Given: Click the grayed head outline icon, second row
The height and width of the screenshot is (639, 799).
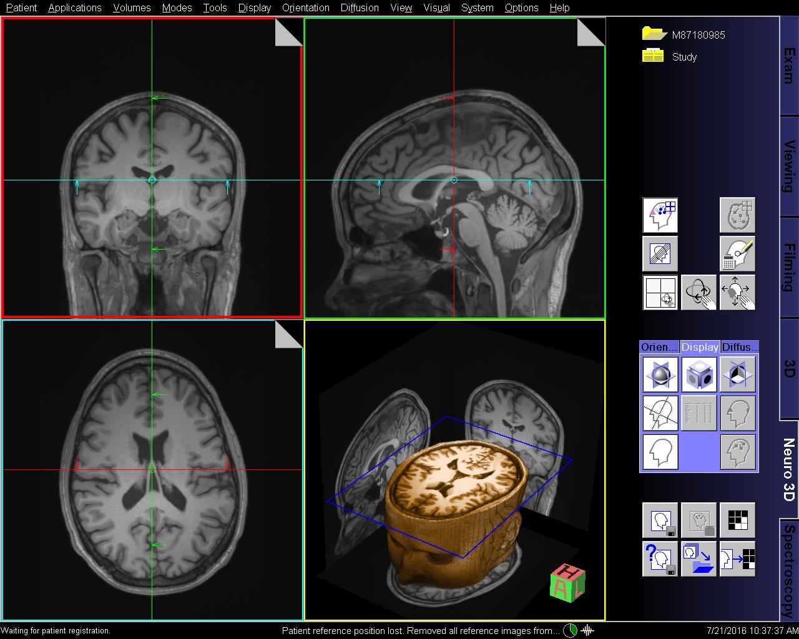Looking at the screenshot, I should [x=737, y=412].
